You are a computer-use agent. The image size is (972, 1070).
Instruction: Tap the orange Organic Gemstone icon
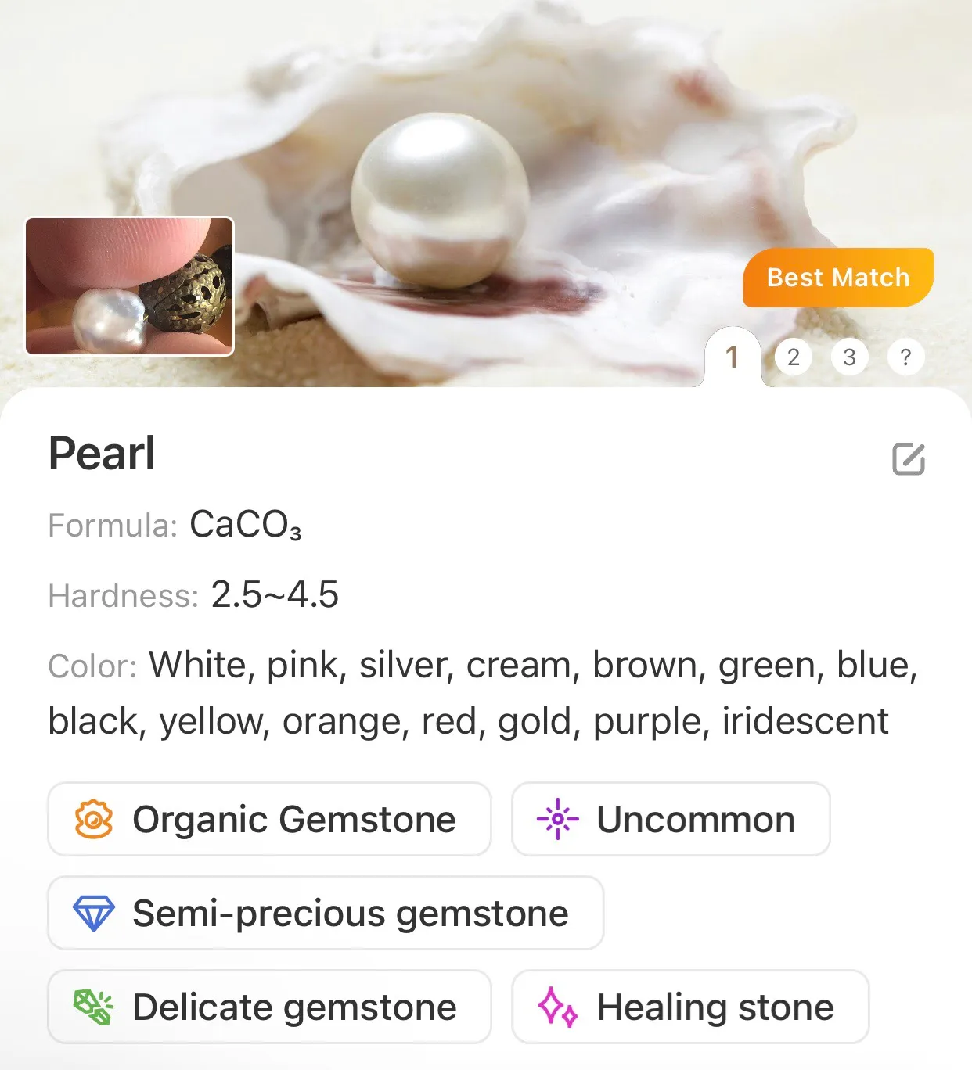pyautogui.click(x=94, y=819)
